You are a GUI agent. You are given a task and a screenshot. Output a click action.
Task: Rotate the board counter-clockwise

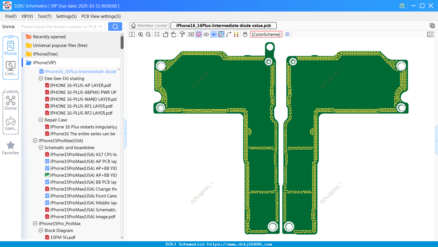[166, 34]
